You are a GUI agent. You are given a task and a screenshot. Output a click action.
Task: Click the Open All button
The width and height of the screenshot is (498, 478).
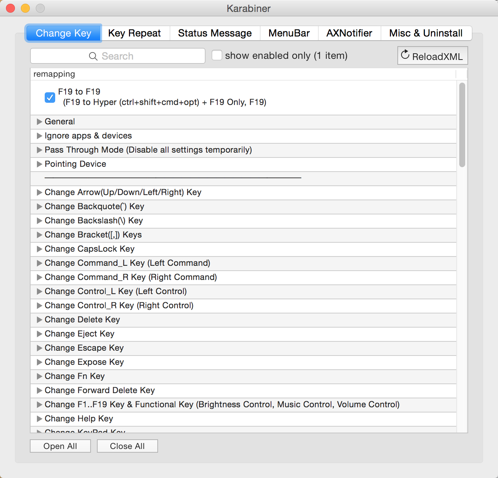coord(60,446)
